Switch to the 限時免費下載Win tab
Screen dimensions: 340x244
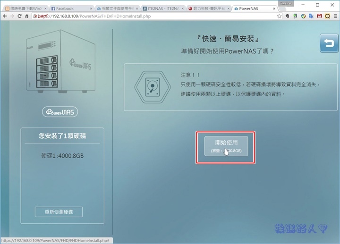[x=25, y=8]
